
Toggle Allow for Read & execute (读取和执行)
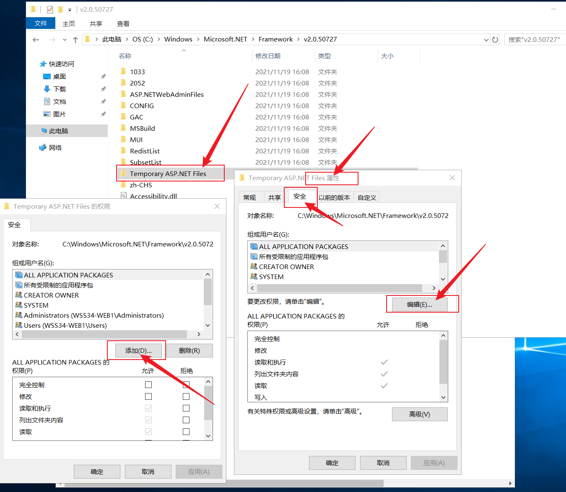[148, 408]
